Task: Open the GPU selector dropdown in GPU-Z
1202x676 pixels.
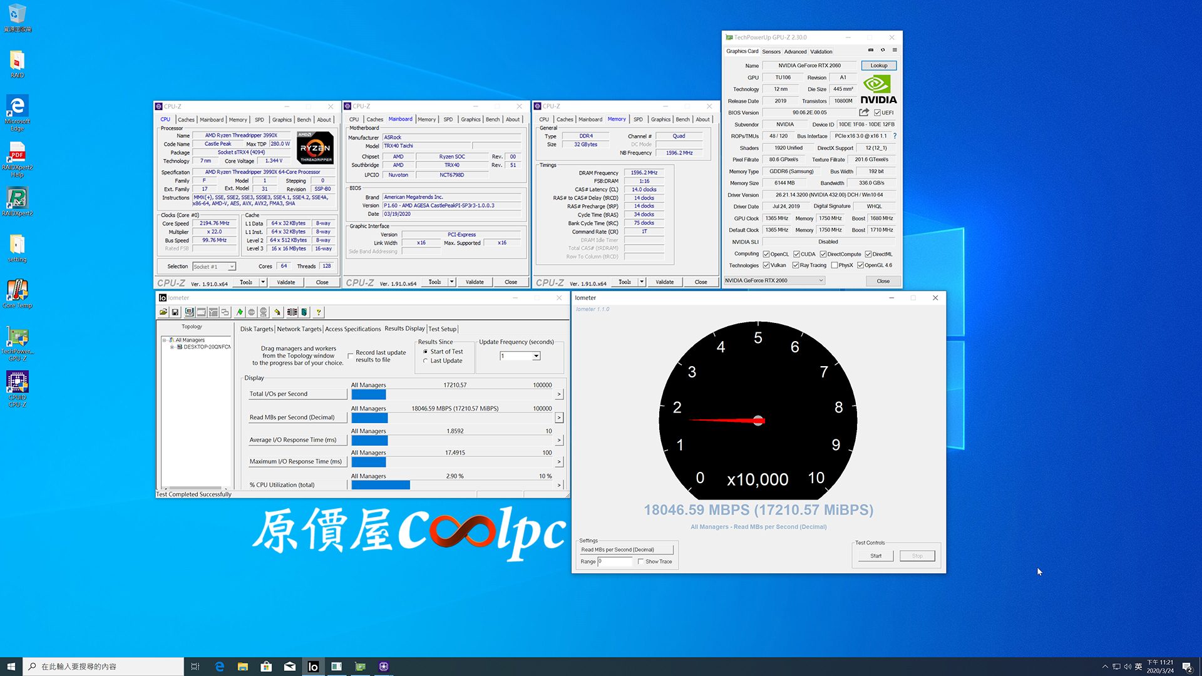Action: pos(774,280)
